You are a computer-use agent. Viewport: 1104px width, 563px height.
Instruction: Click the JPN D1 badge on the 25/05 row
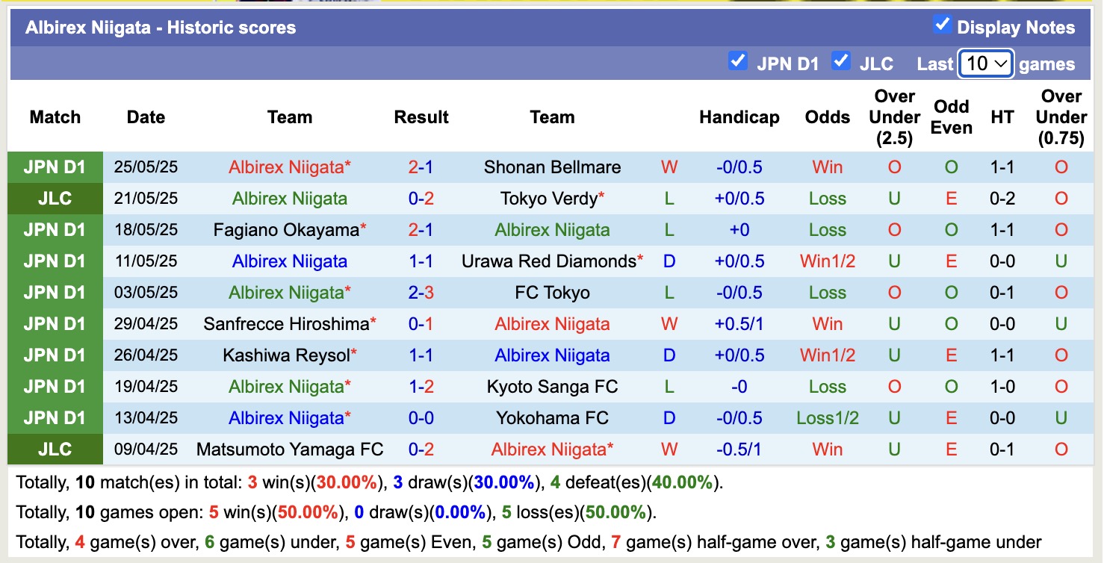point(55,167)
